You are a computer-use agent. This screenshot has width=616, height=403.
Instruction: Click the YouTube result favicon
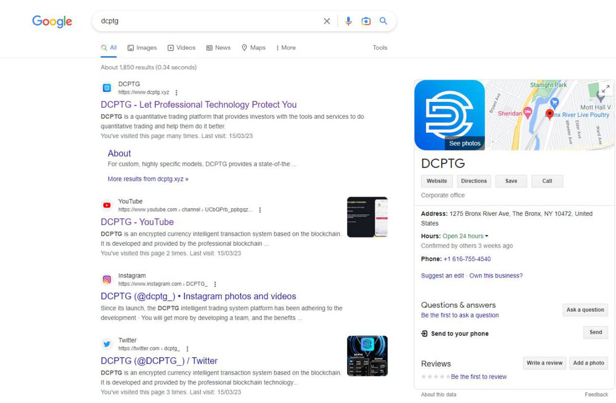107,205
